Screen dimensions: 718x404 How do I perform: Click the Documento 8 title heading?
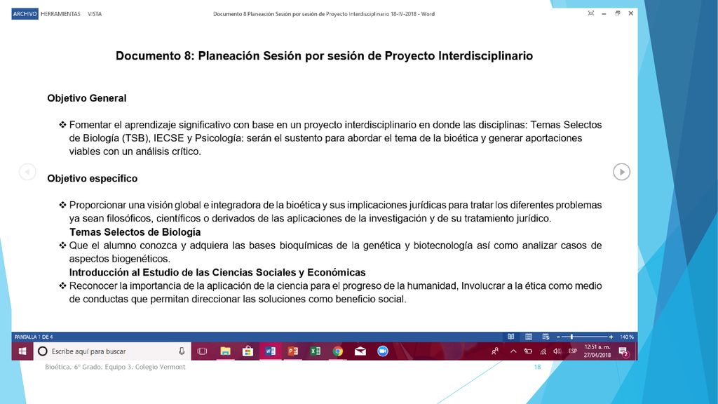[324, 56]
